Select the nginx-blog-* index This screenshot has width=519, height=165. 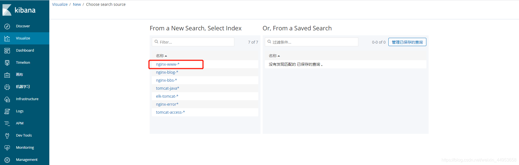tap(167, 72)
